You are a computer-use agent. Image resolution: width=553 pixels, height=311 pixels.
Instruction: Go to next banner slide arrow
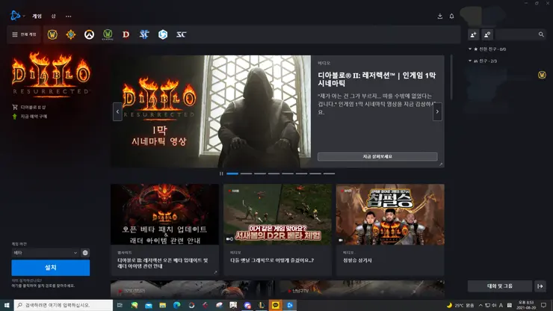(x=437, y=111)
